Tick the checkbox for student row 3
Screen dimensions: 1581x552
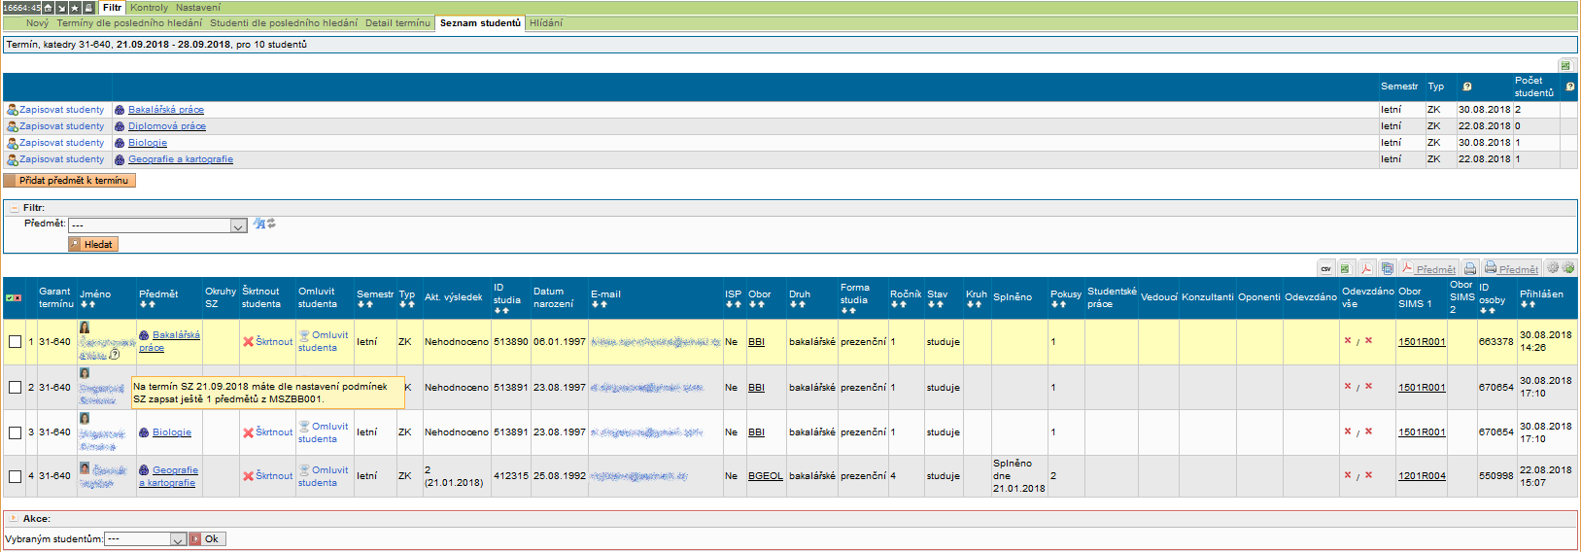pyautogui.click(x=15, y=432)
